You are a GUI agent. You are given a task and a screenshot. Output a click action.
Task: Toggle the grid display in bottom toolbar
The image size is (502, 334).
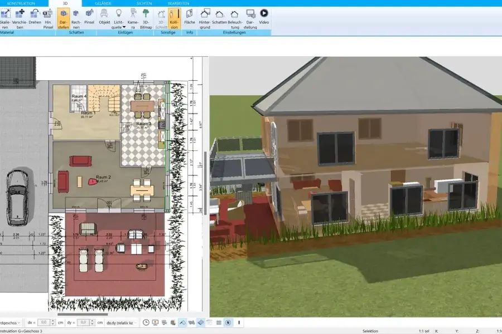(219, 322)
